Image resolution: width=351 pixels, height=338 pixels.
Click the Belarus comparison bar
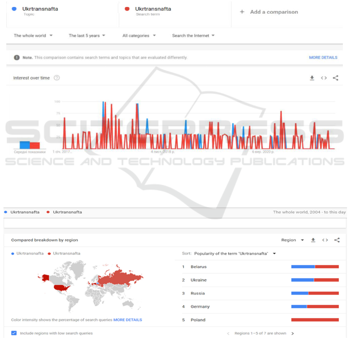click(315, 267)
